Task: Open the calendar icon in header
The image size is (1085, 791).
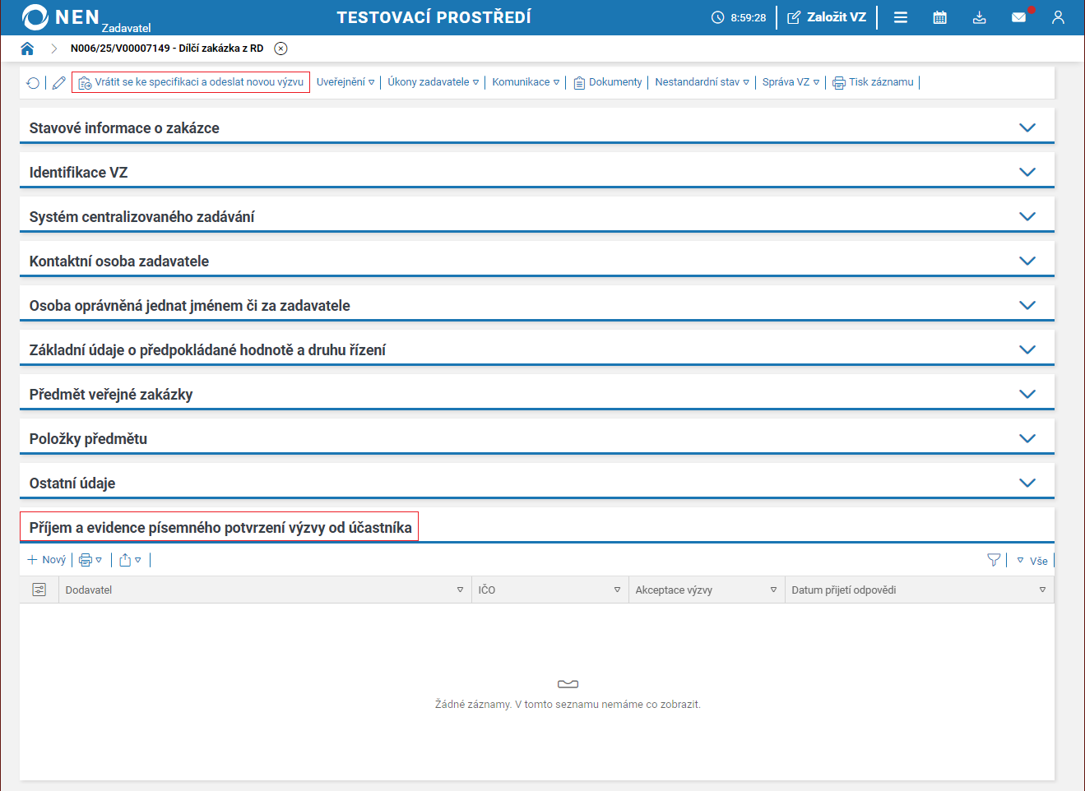Action: (939, 17)
